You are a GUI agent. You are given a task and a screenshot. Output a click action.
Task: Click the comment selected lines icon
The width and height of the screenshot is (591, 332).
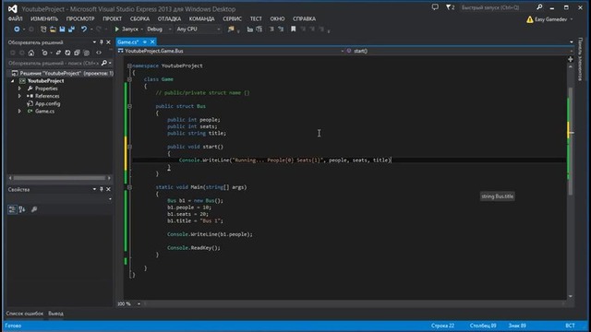coord(249,29)
